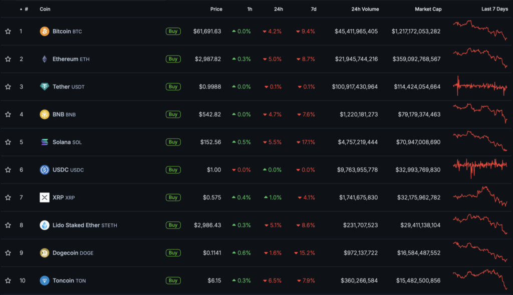Click the BNB yellow logo icon
Viewport: 513px width, 295px height.
coord(45,114)
